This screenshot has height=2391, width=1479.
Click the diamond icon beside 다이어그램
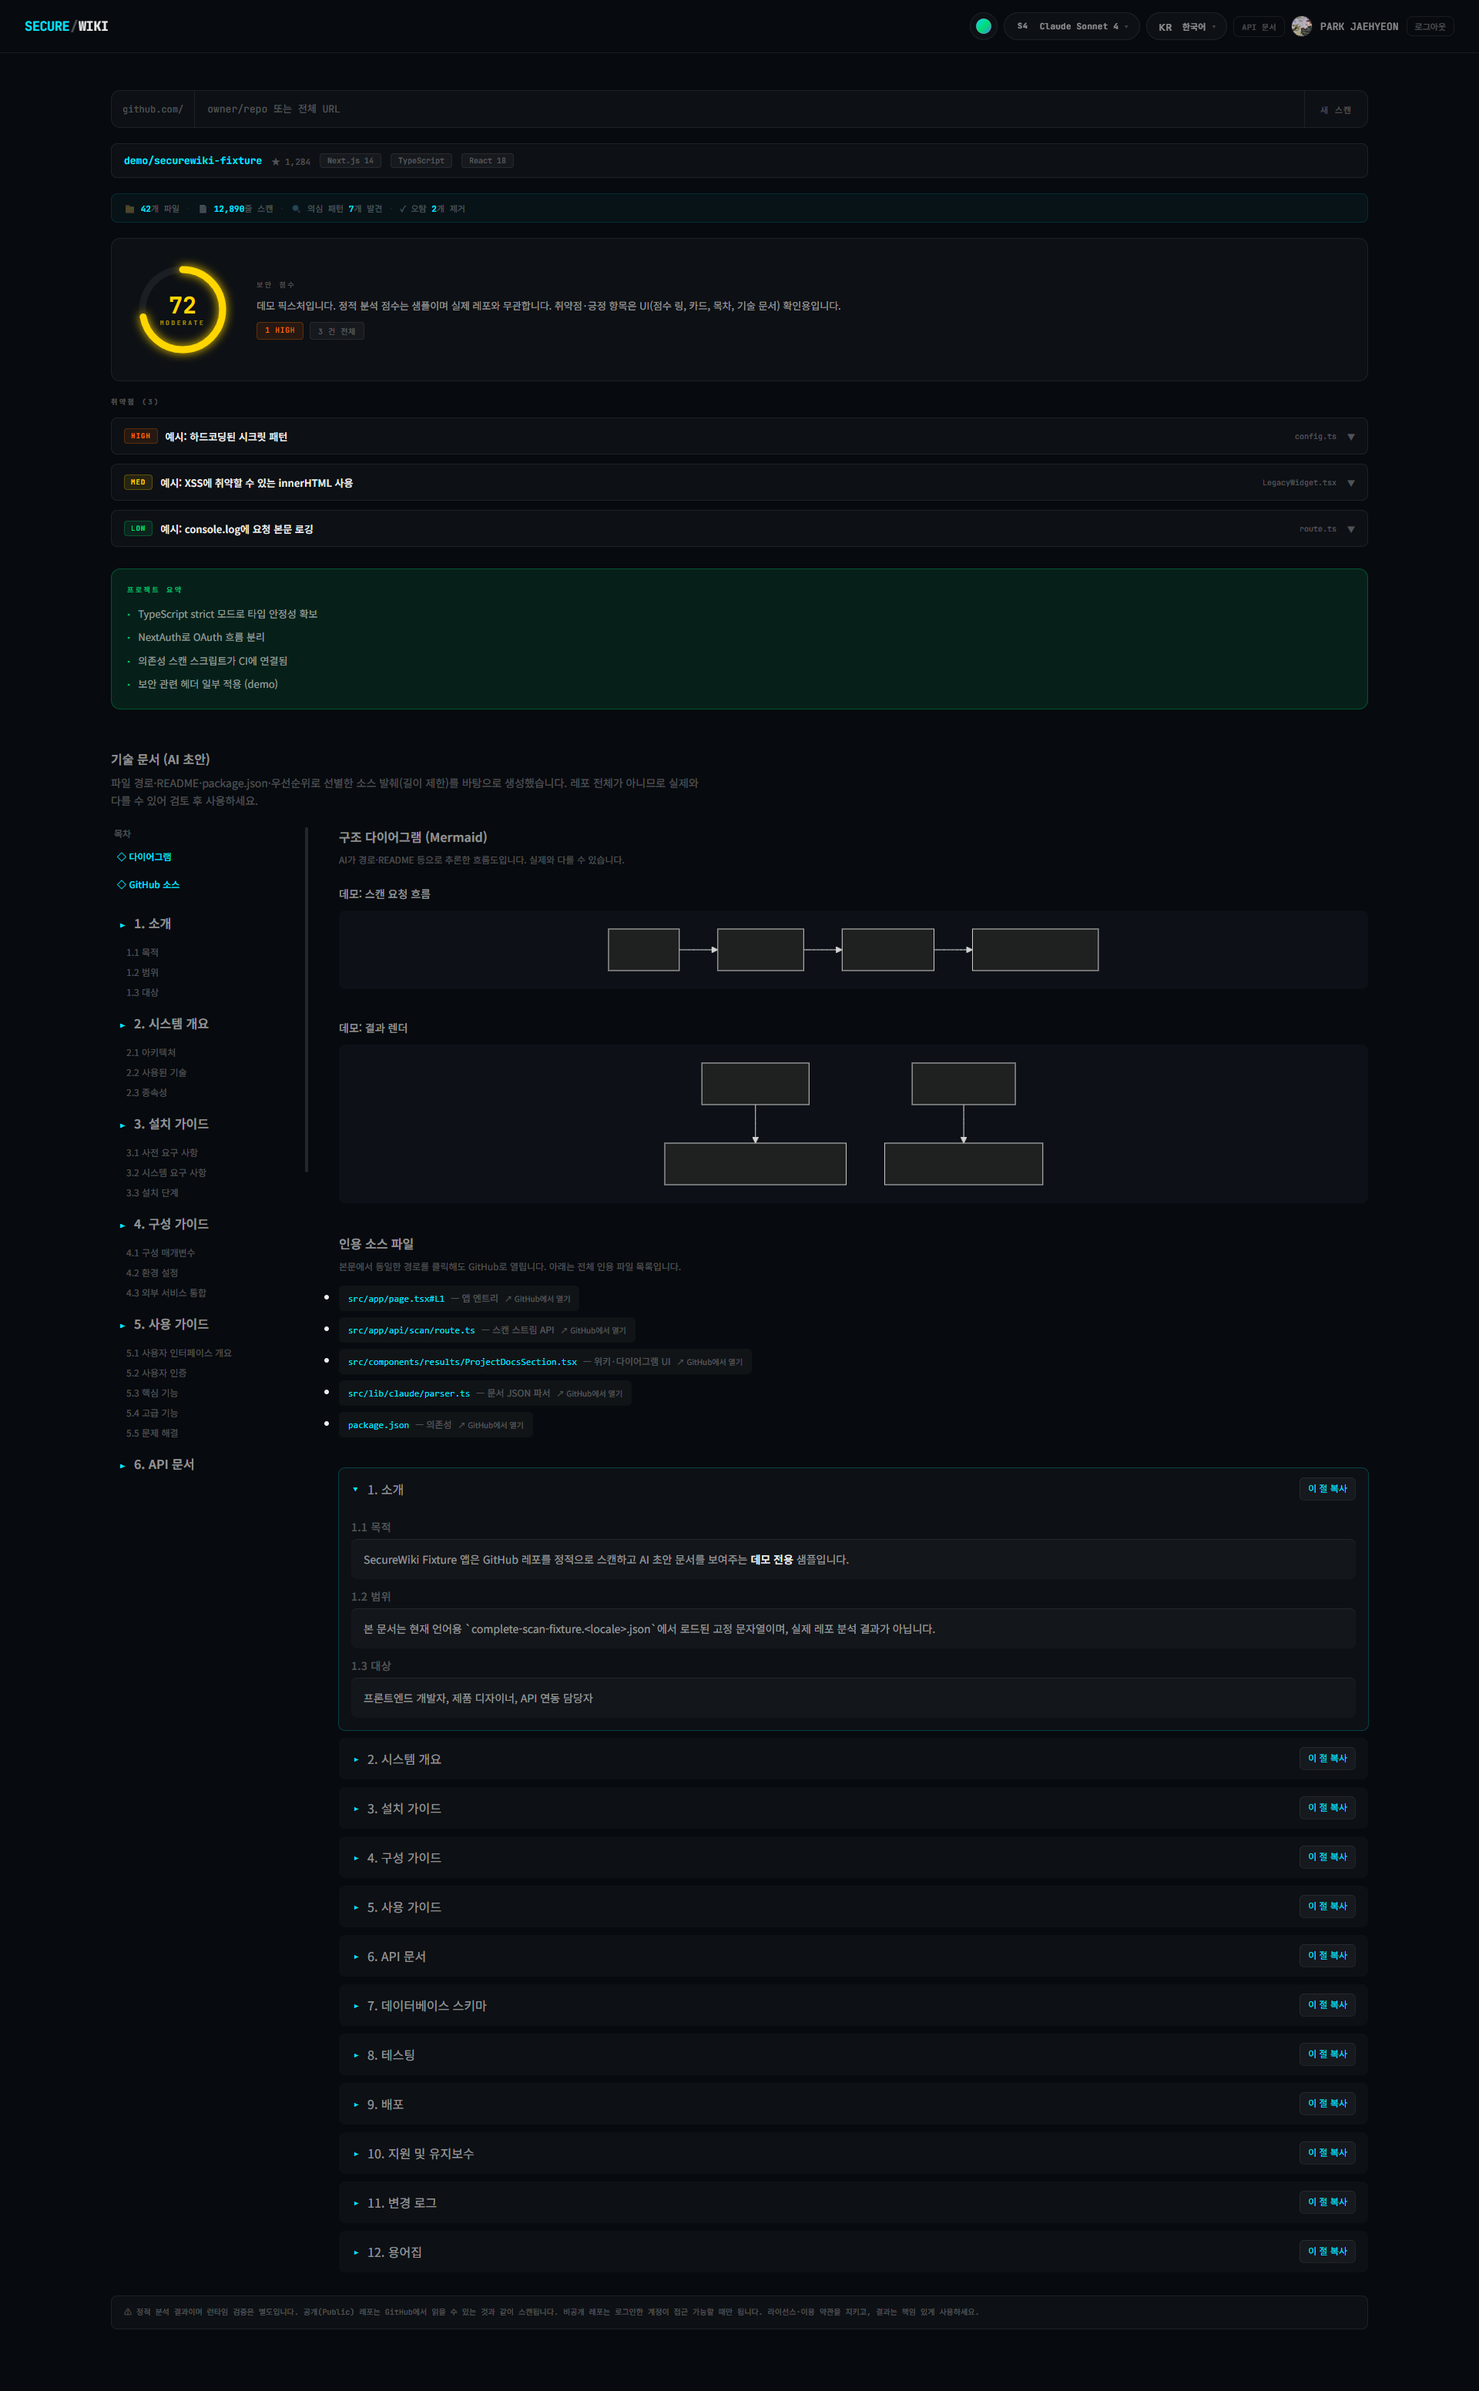pyautogui.click(x=121, y=857)
